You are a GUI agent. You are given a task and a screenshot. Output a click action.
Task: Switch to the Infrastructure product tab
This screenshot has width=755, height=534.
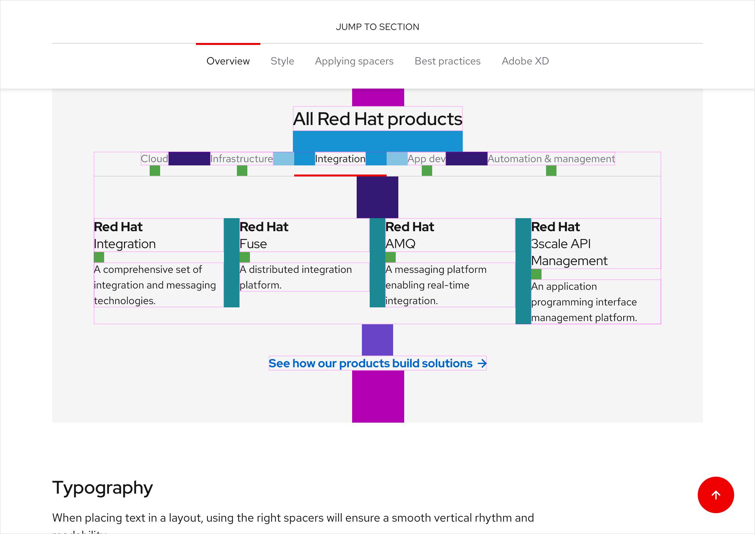click(x=241, y=159)
